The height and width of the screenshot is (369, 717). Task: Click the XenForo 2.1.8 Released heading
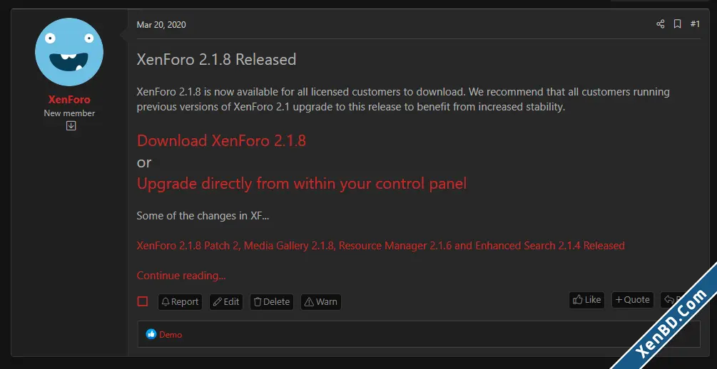(216, 59)
